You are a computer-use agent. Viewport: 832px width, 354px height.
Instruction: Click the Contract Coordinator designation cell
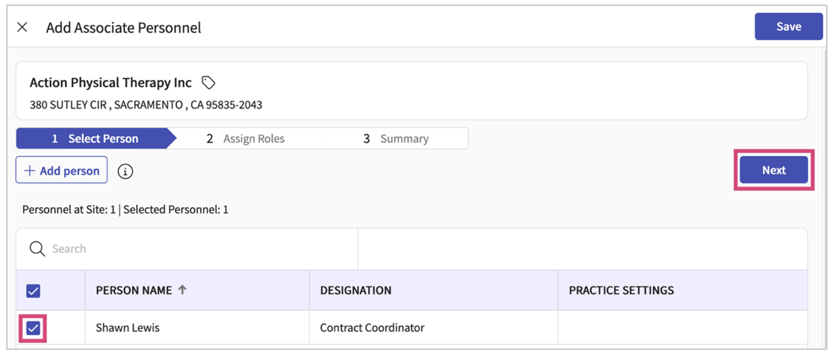pos(372,328)
